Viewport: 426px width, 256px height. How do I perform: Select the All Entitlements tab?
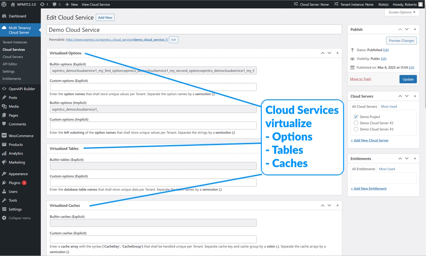(364, 169)
